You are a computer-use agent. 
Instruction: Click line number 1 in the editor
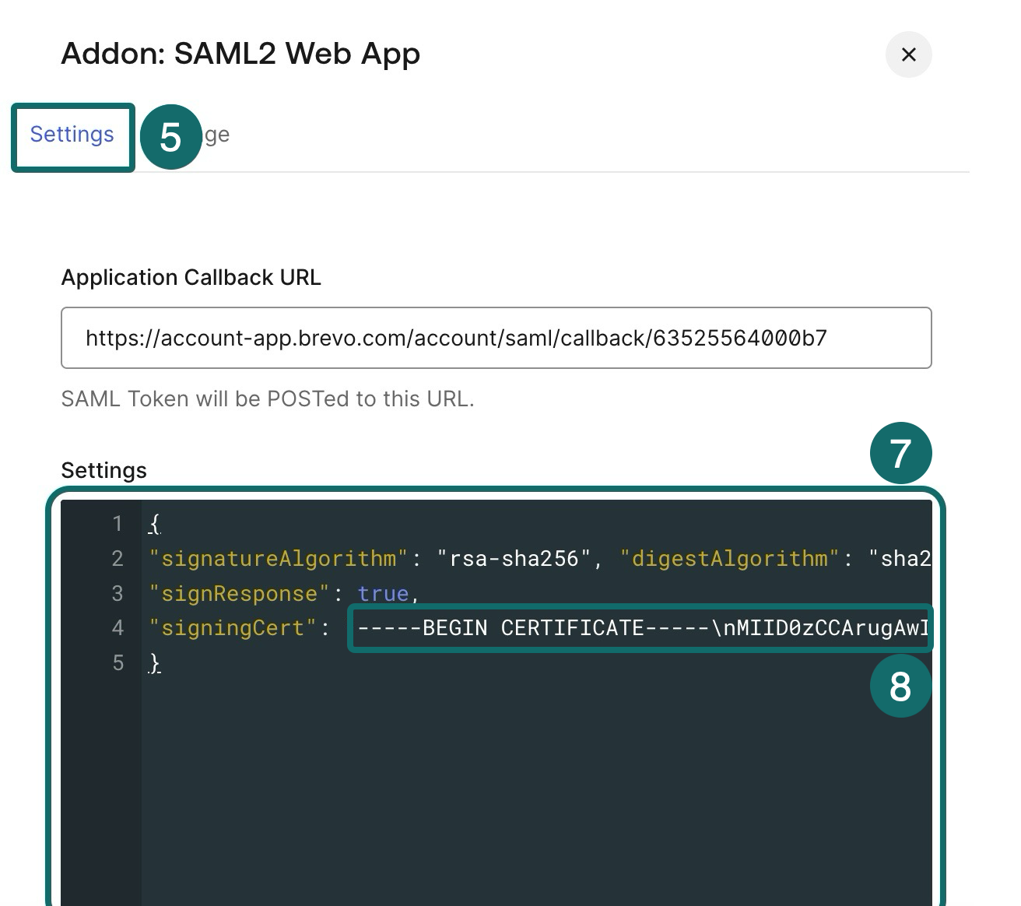point(118,524)
